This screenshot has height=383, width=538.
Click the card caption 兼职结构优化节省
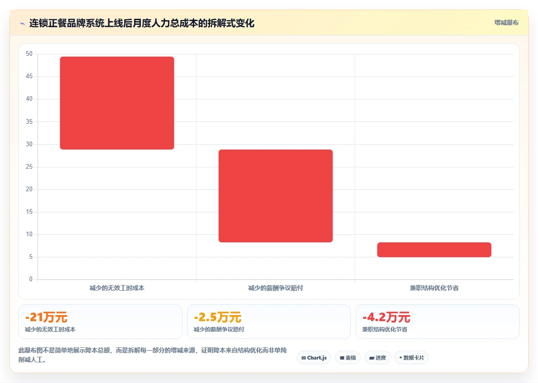pos(385,330)
